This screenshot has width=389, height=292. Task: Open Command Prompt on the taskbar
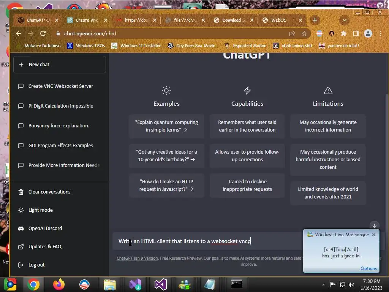[x=236, y=284]
